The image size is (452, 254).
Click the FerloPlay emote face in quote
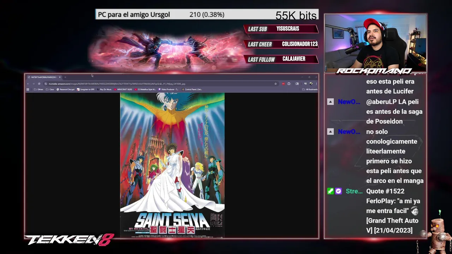click(x=415, y=211)
